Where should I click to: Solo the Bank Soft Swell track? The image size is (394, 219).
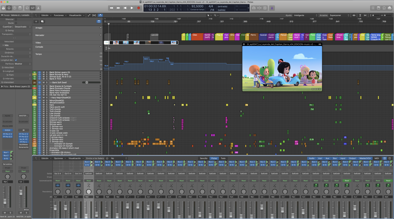pyautogui.click(x=47, y=82)
